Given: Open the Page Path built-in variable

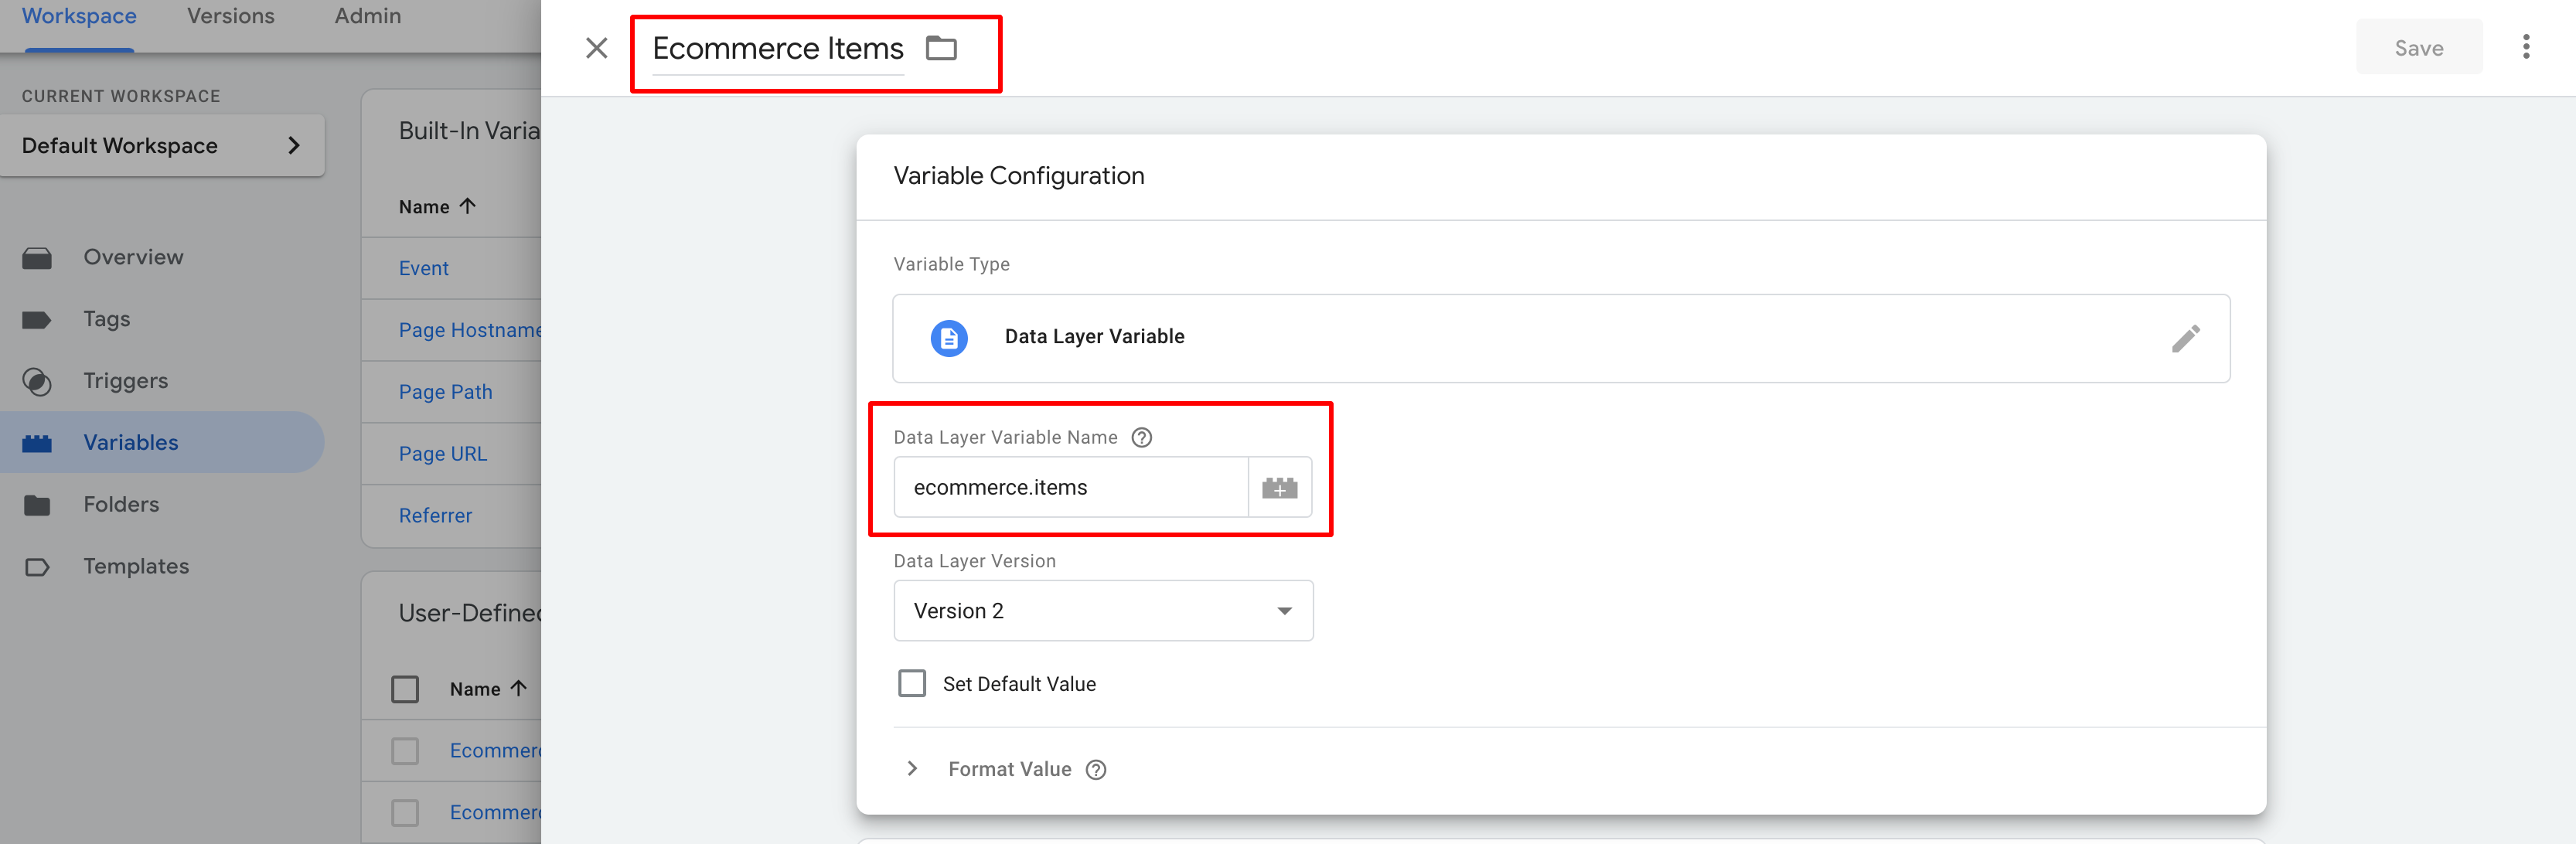Looking at the screenshot, I should pos(446,392).
